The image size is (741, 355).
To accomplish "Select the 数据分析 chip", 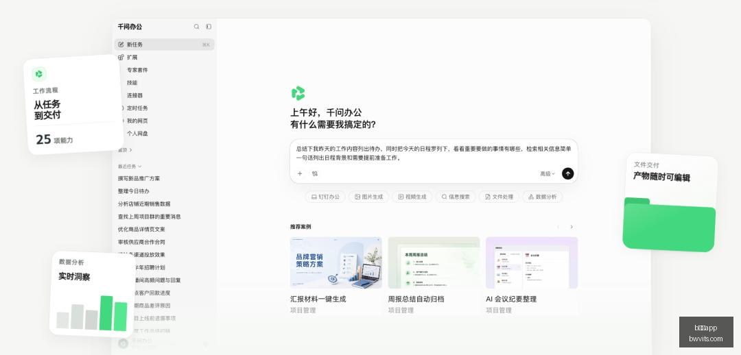I will coord(543,197).
